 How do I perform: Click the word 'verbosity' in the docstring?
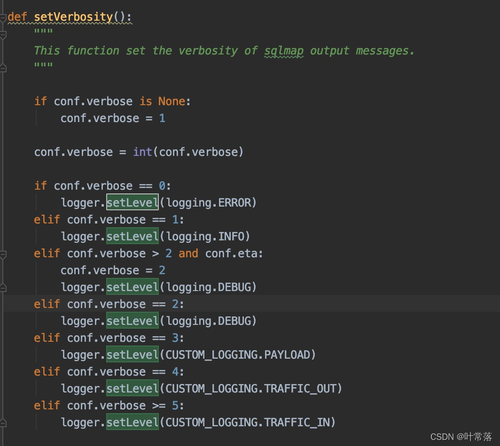click(208, 51)
